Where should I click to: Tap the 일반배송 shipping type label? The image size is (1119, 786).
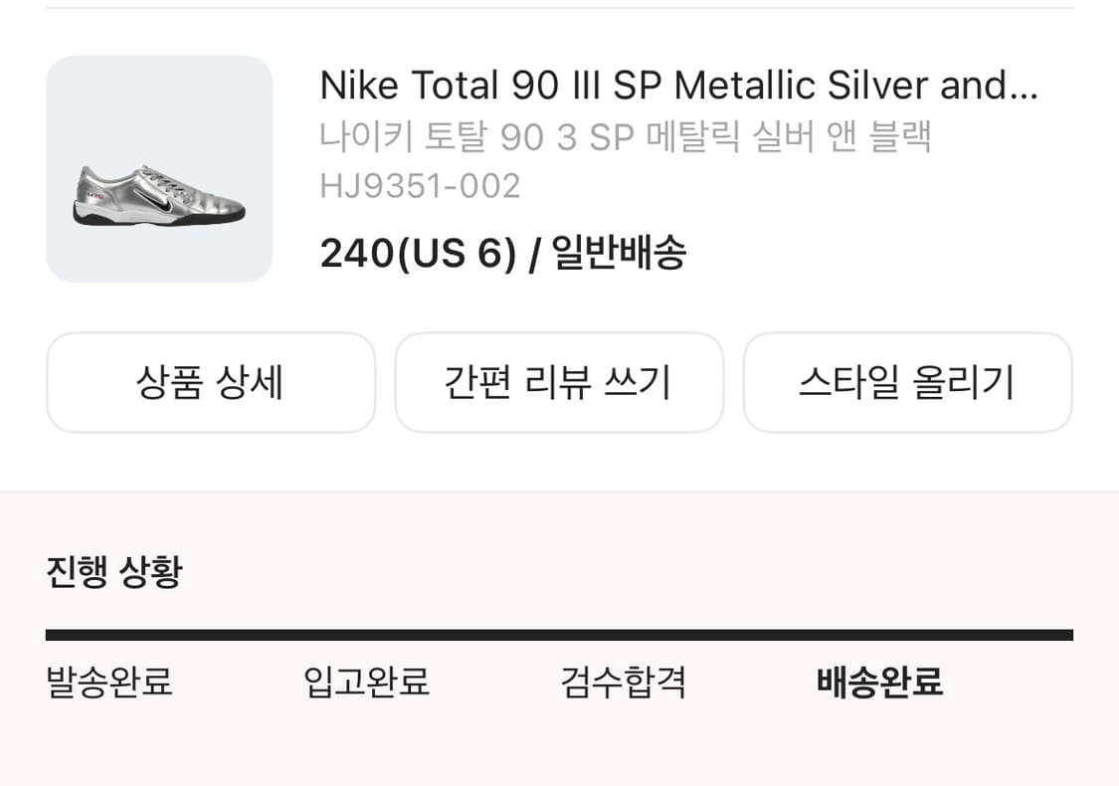(x=619, y=254)
